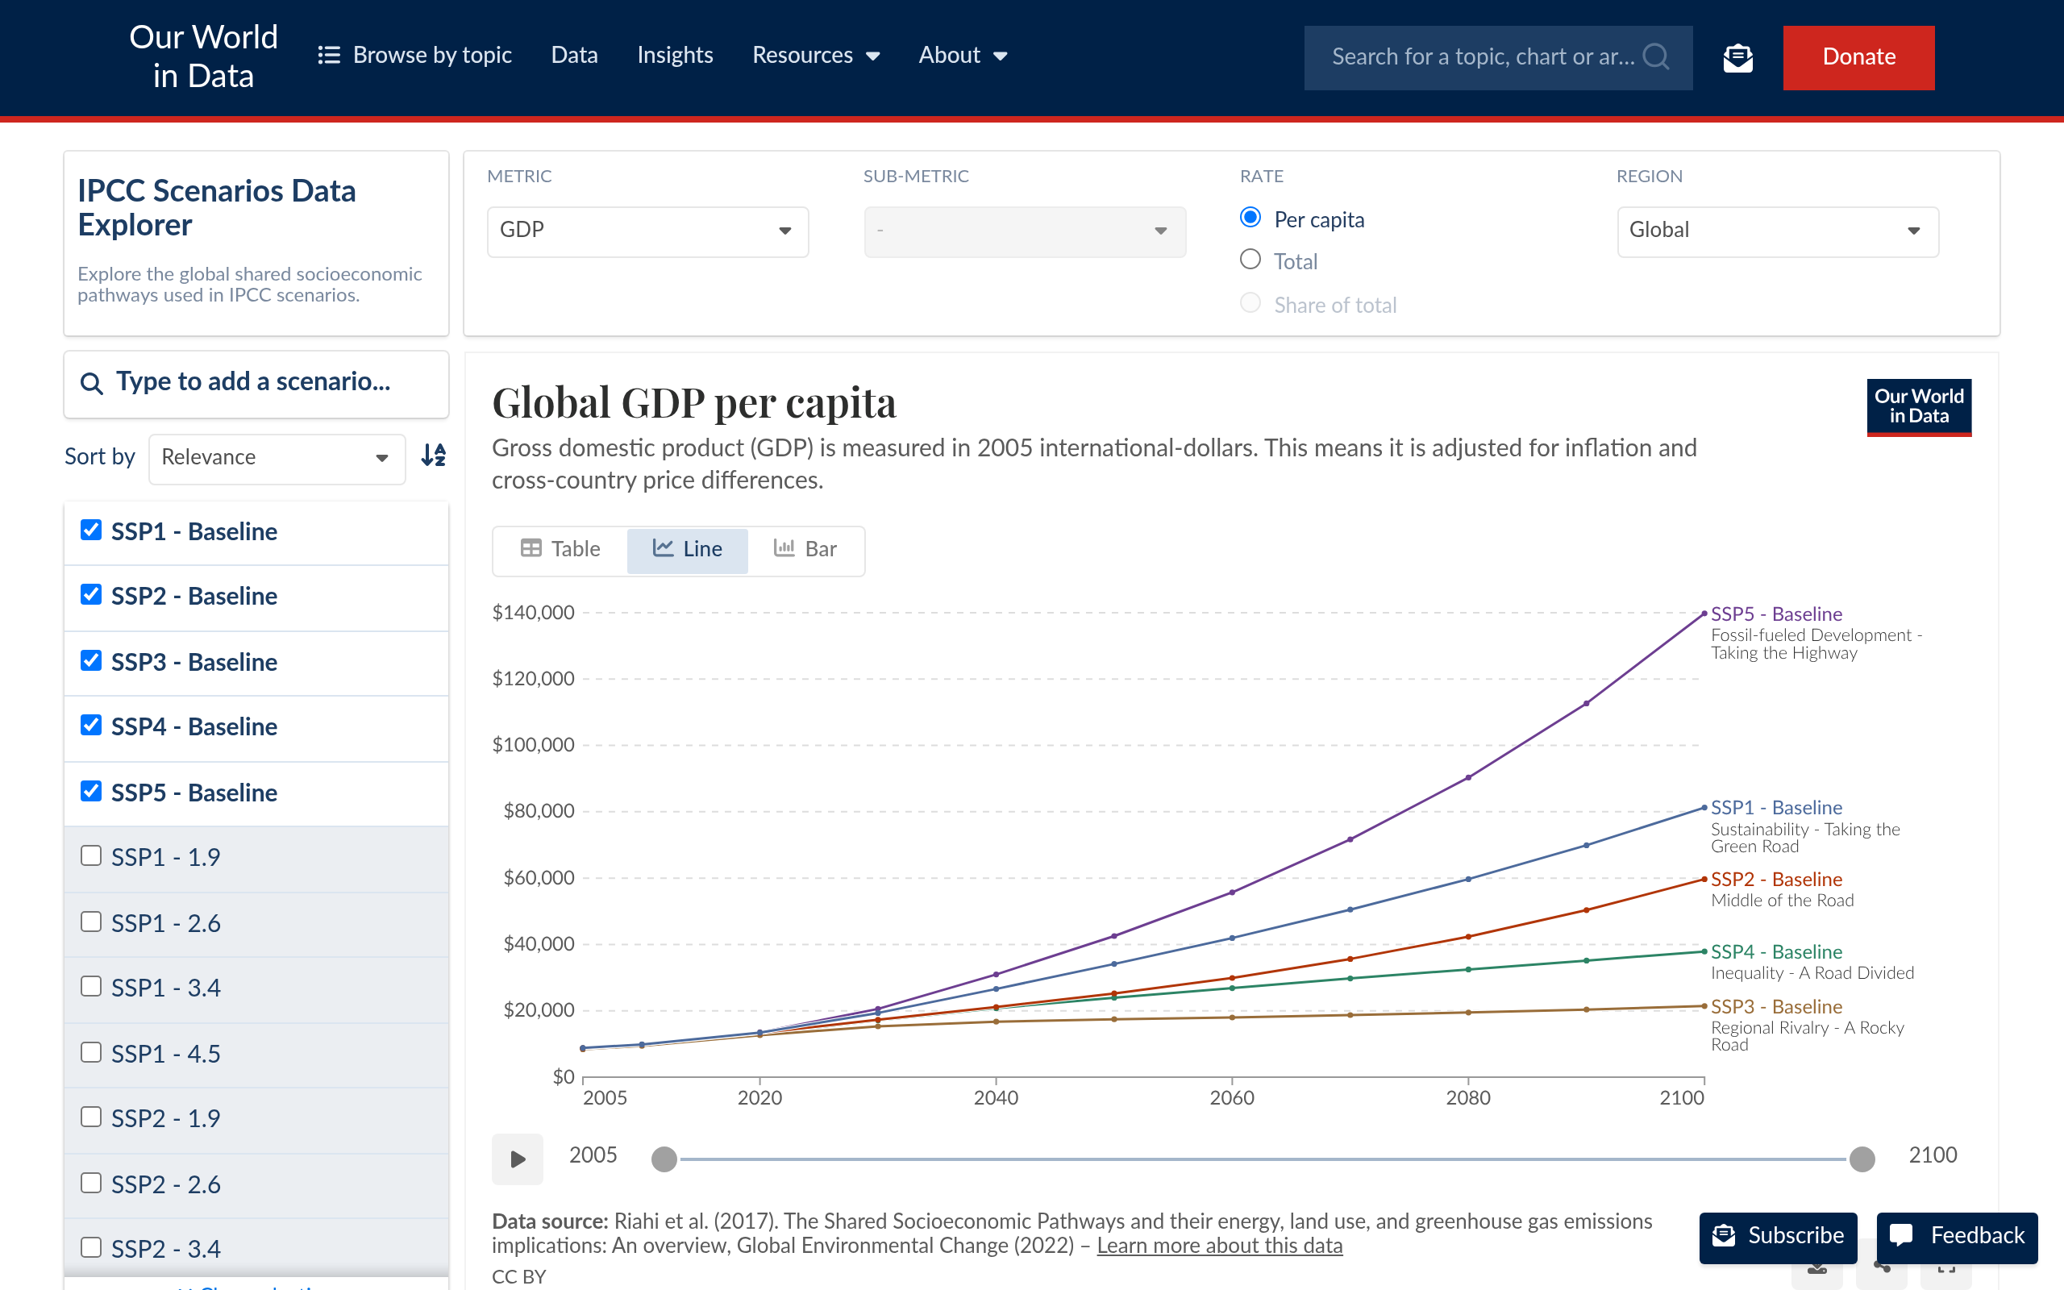Click the start year slider handle at 2005
The image size is (2064, 1290).
(664, 1159)
